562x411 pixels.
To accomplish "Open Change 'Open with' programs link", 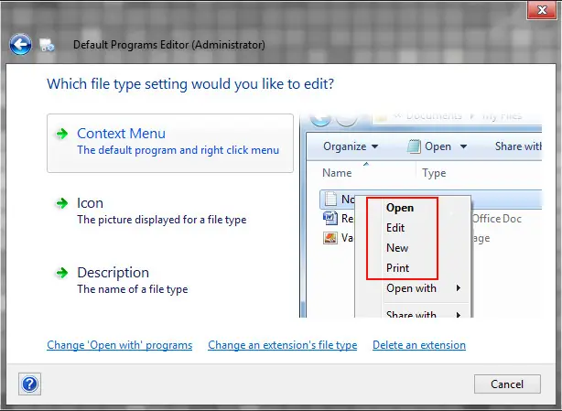I will point(119,345).
